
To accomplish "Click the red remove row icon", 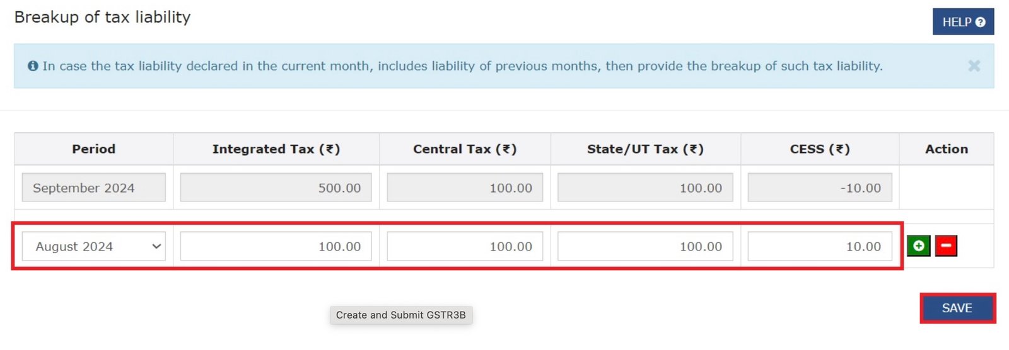I will tap(946, 246).
